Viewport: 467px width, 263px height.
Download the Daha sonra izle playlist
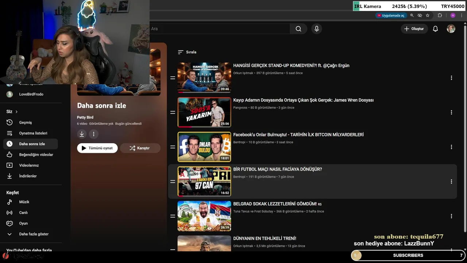click(x=82, y=134)
